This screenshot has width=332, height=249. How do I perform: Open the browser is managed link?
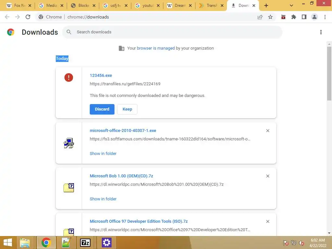tap(156, 48)
